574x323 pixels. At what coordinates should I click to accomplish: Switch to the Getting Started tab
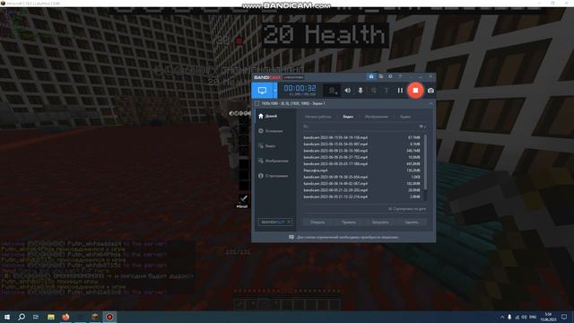(317, 117)
